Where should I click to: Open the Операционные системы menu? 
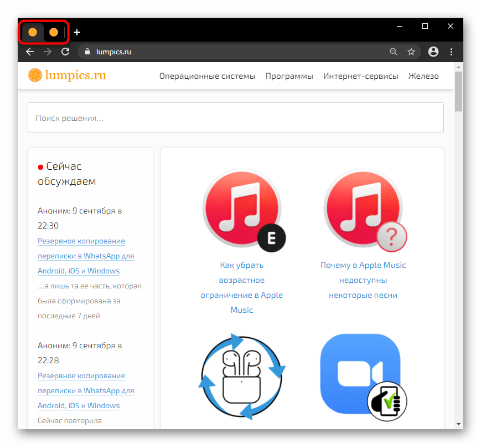coord(208,76)
